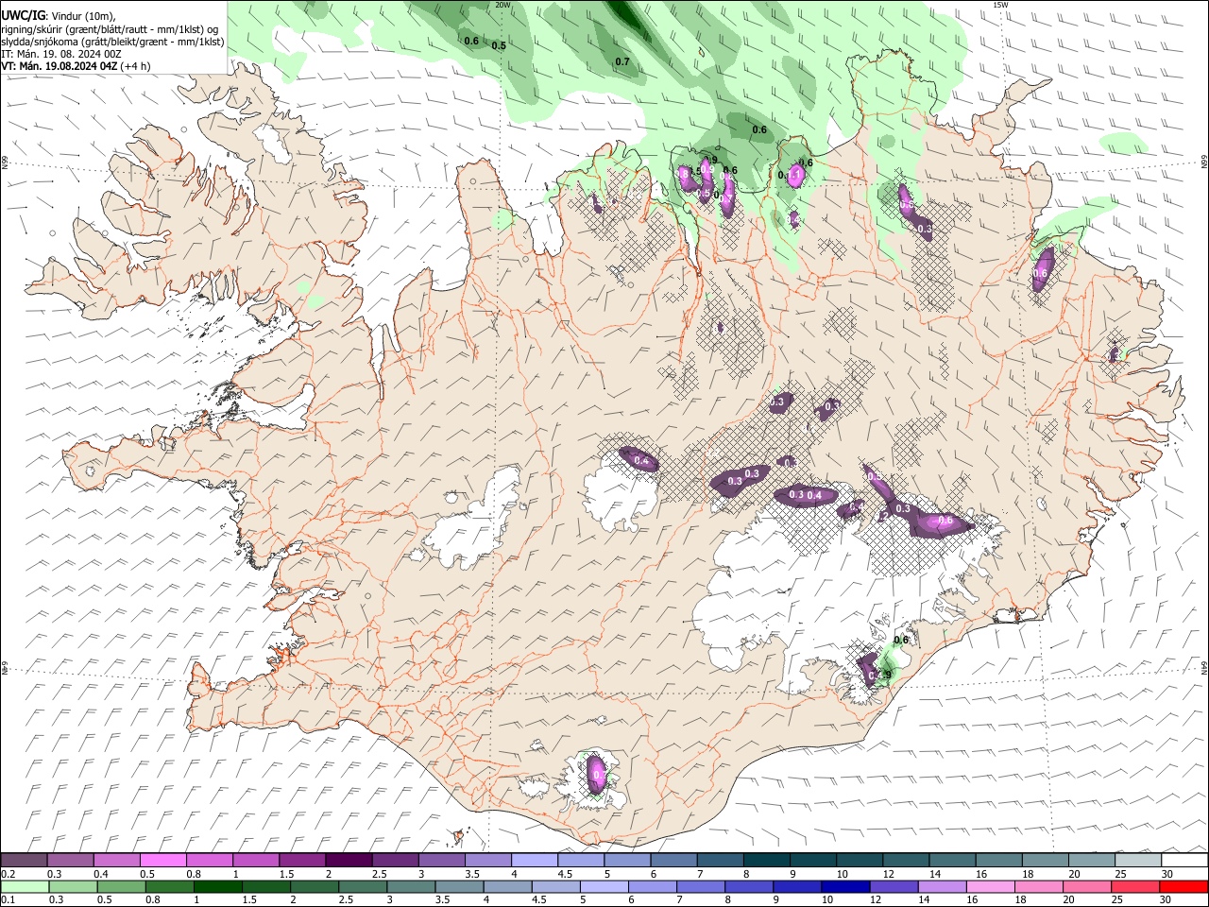
Task: Pick the dark mauve 0.2 swatch in the purple scale
Action: point(24,860)
